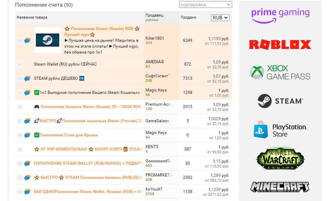Click chat icon beside STEAM рубли ДЁШЕВО

coord(27,79)
